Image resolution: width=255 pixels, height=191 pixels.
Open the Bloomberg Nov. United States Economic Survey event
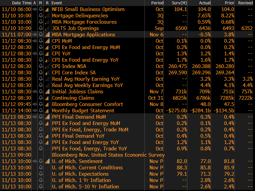click(x=108, y=155)
